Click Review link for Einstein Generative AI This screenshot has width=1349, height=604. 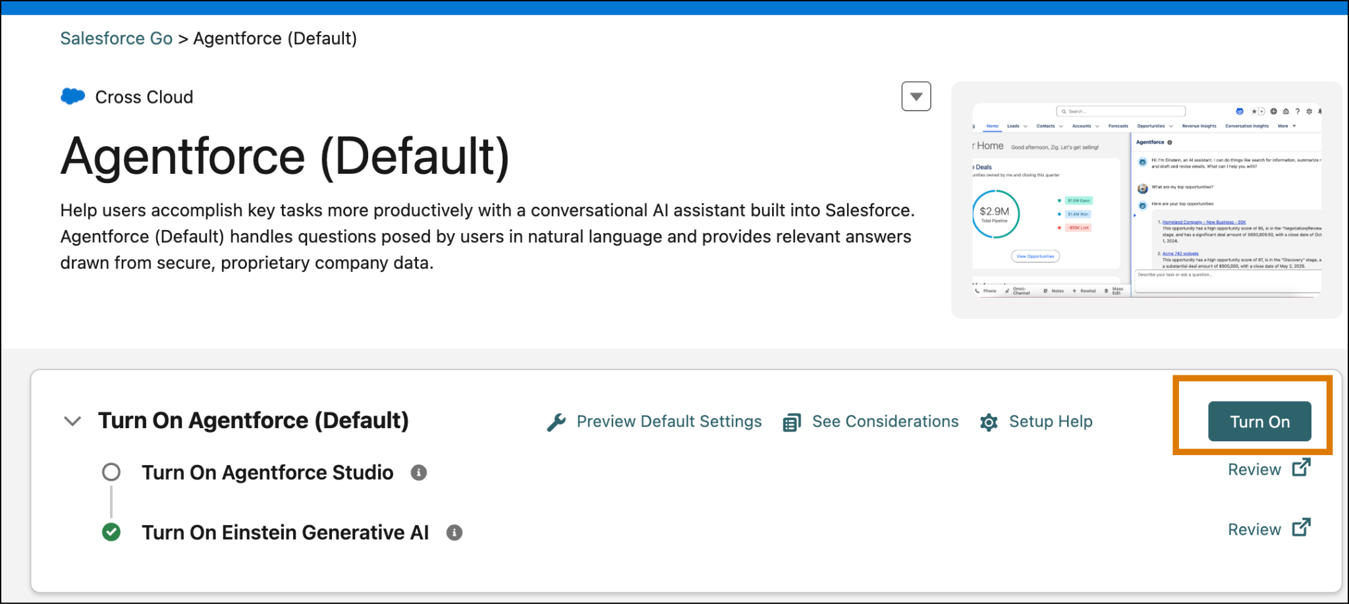click(x=1254, y=530)
